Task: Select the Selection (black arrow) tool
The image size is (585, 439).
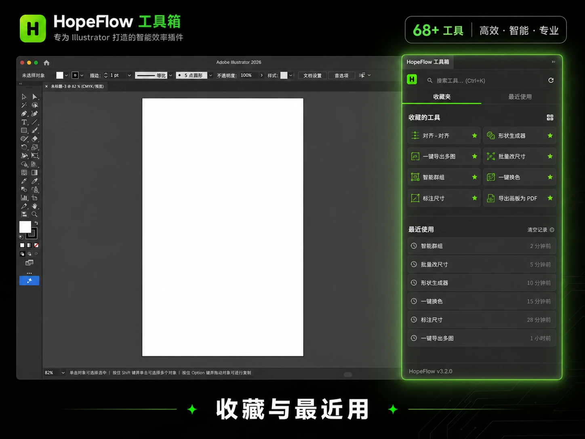Action: (x=24, y=97)
